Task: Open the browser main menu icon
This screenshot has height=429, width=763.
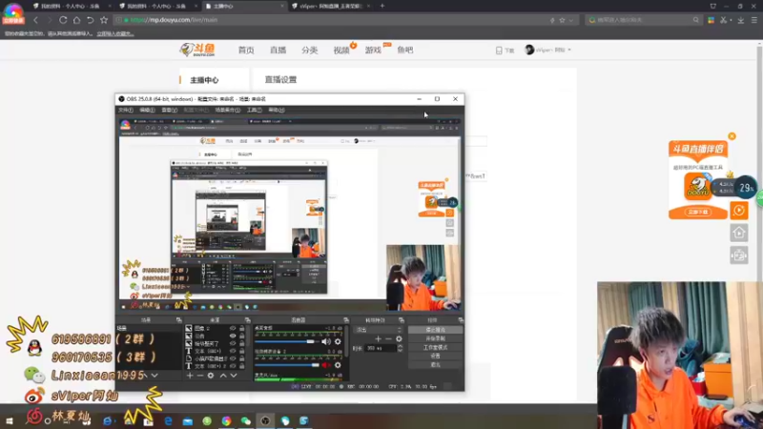Action: tap(754, 20)
